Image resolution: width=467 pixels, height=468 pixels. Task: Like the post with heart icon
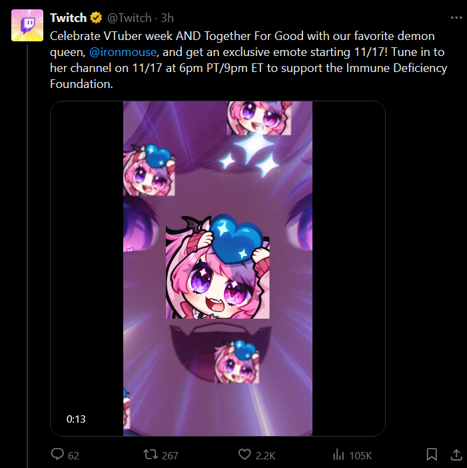point(244,455)
